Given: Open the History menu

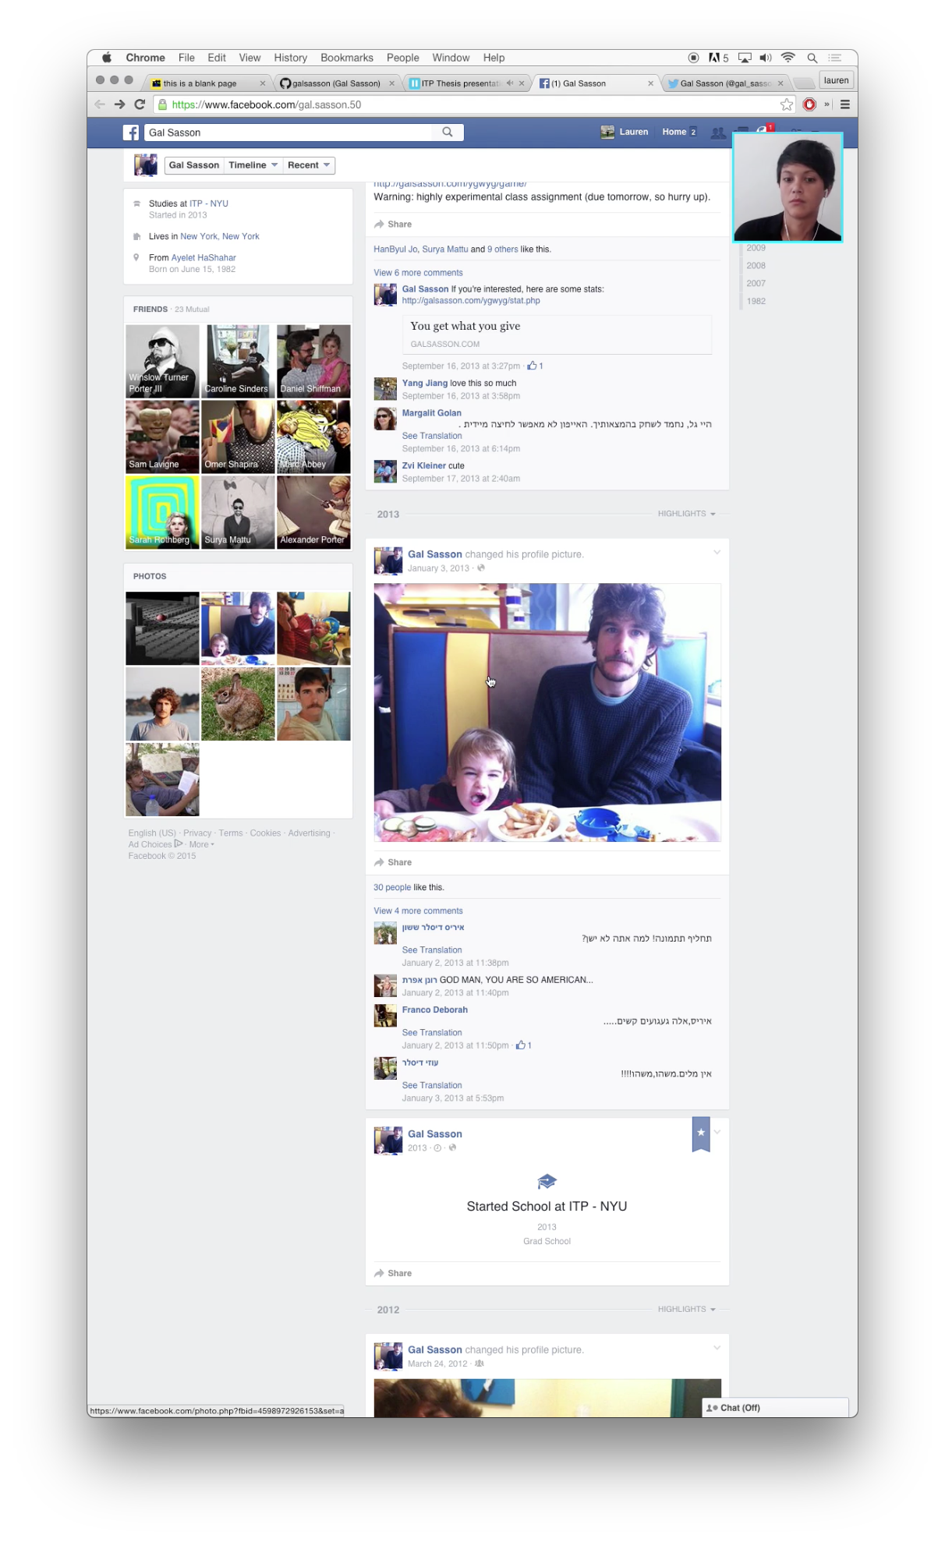Looking at the screenshot, I should [x=290, y=58].
